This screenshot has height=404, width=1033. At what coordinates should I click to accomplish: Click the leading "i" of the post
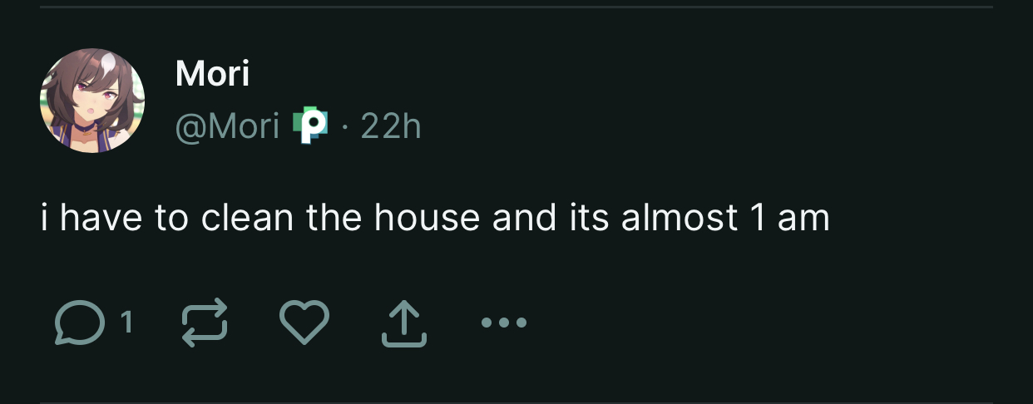pyautogui.click(x=46, y=219)
